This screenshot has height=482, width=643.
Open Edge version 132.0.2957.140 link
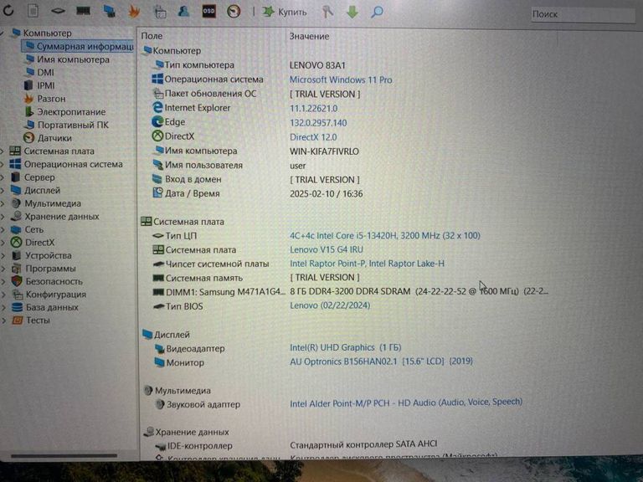coord(318,123)
